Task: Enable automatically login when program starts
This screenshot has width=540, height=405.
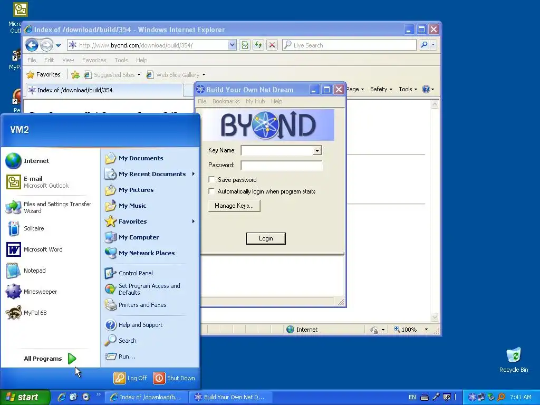Action: (x=212, y=191)
